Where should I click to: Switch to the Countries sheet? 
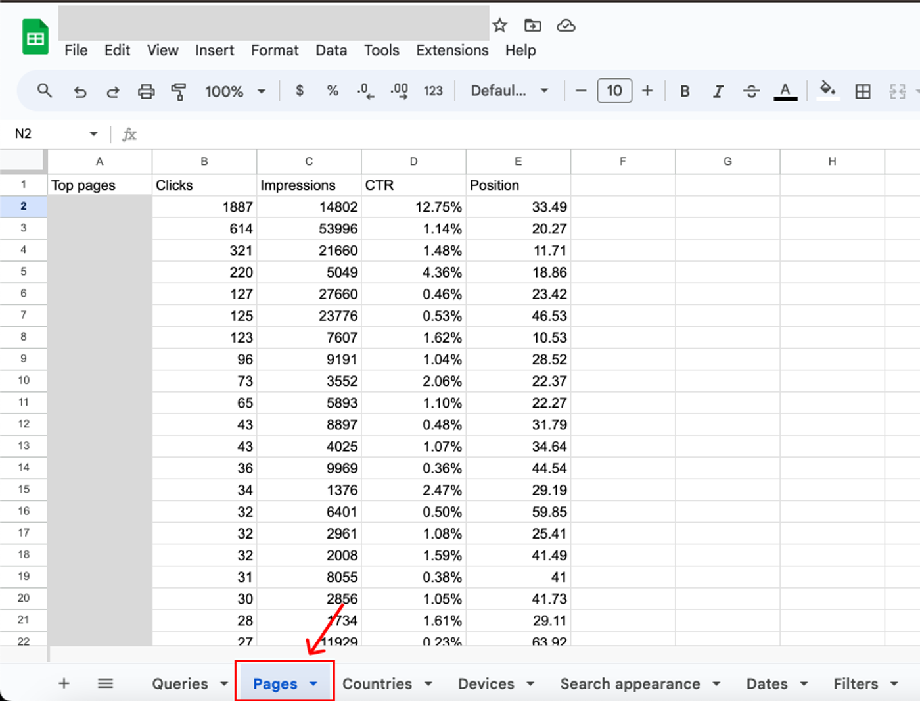click(379, 683)
